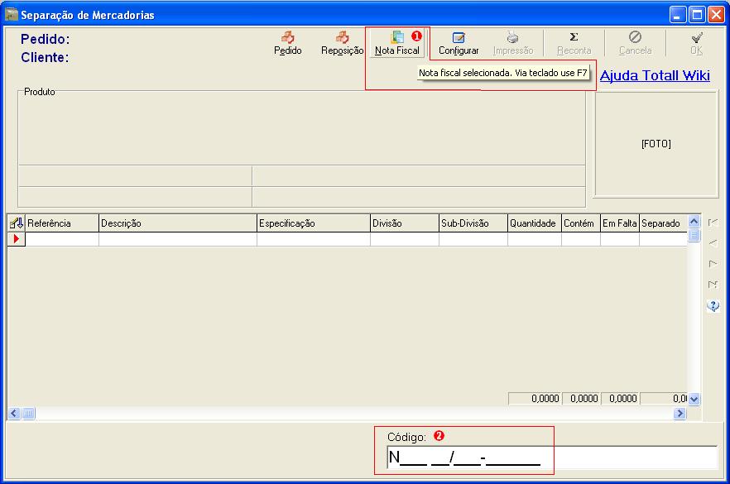Click the Reconta sigma button

pos(574,43)
